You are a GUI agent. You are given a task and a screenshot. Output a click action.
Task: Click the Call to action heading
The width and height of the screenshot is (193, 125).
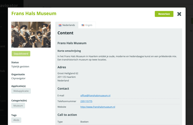pos(67,115)
